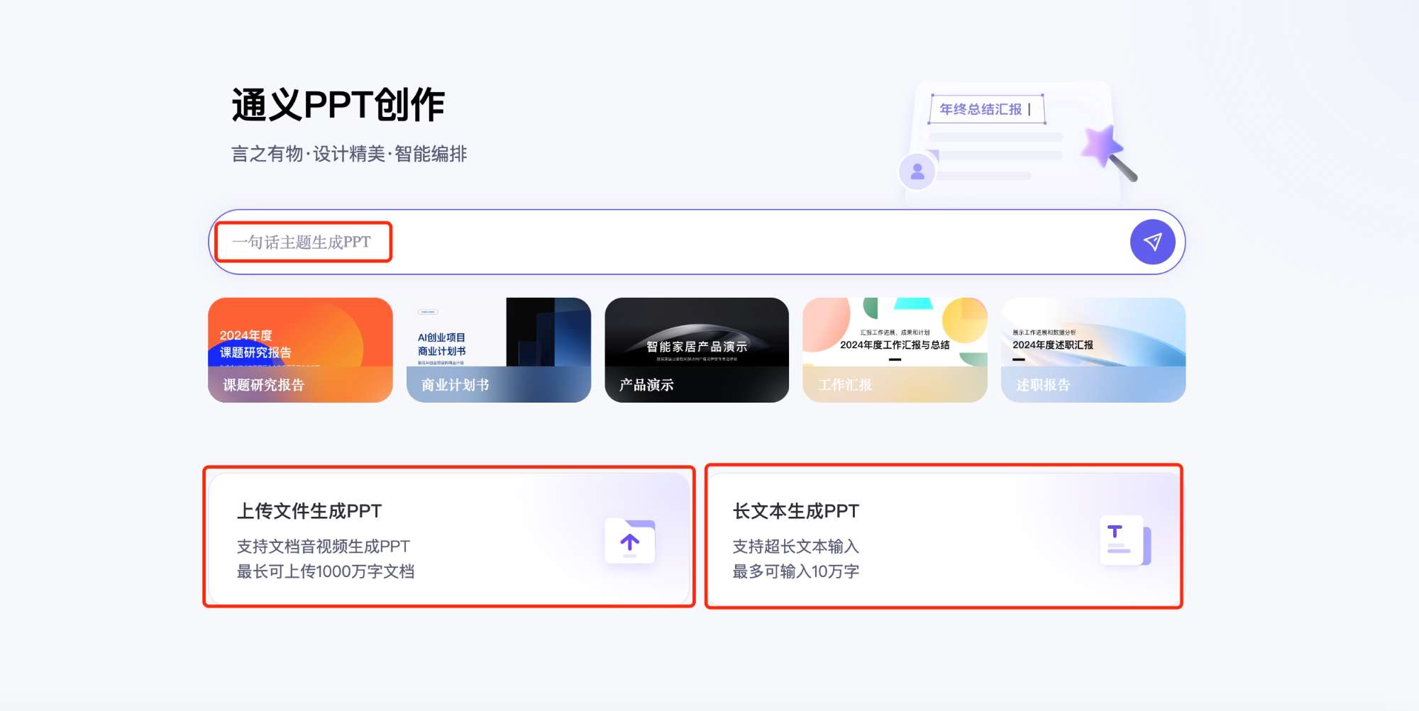This screenshot has height=711, width=1419.
Task: Click the 支持超长文本输入 text
Action: (x=796, y=547)
